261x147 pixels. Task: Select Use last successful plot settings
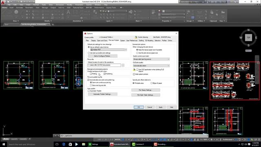click(x=89, y=53)
